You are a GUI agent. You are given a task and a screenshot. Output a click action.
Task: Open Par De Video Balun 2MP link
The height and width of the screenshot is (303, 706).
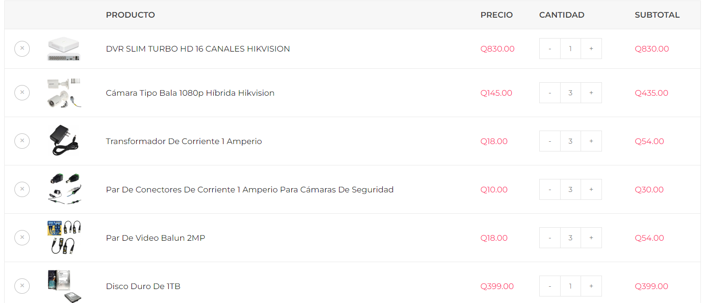156,238
